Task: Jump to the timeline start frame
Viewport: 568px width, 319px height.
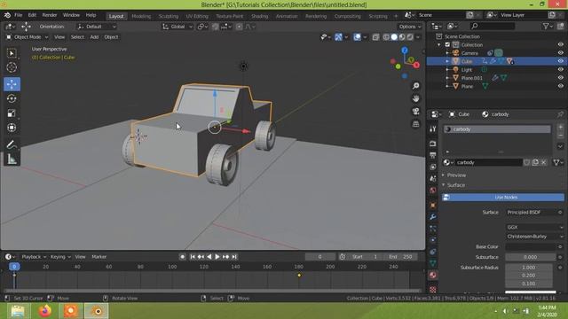Action: pyautogui.click(x=193, y=257)
